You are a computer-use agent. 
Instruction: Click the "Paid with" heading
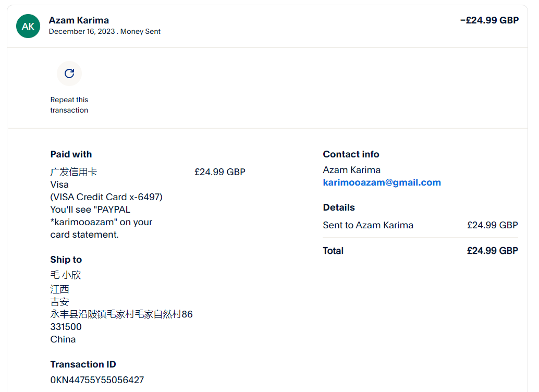(71, 154)
